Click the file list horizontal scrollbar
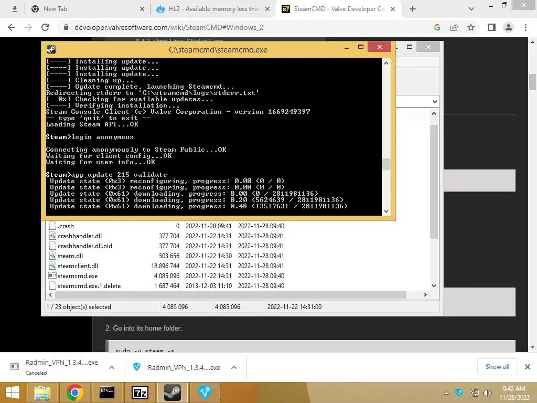 pyautogui.click(x=231, y=295)
